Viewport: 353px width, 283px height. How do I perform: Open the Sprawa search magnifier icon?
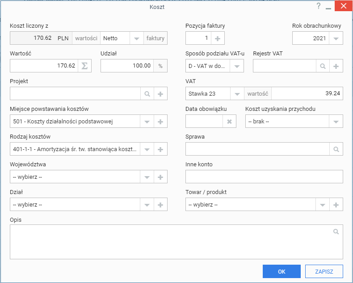click(x=336, y=149)
